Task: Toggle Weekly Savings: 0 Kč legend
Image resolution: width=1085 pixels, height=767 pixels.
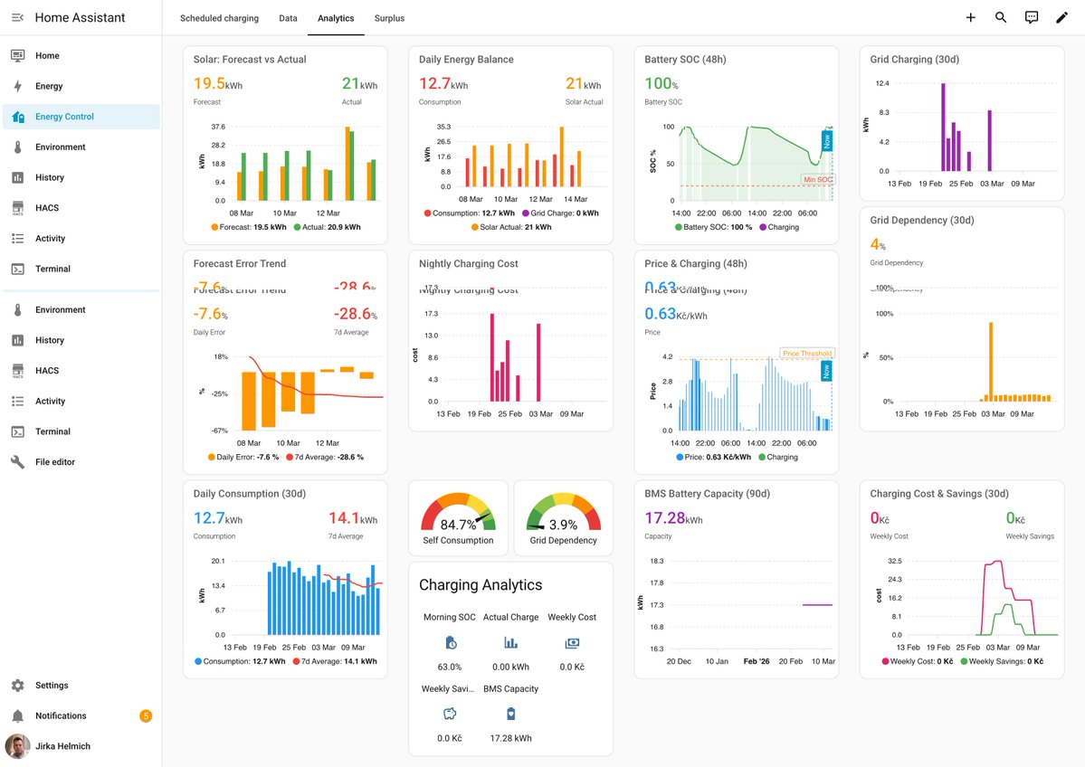Action: click(1002, 661)
